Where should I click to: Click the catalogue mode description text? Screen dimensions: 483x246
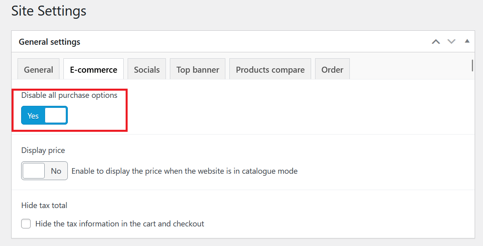[x=184, y=171]
